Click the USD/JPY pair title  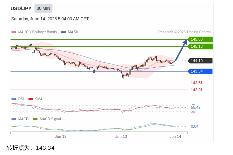21,8
